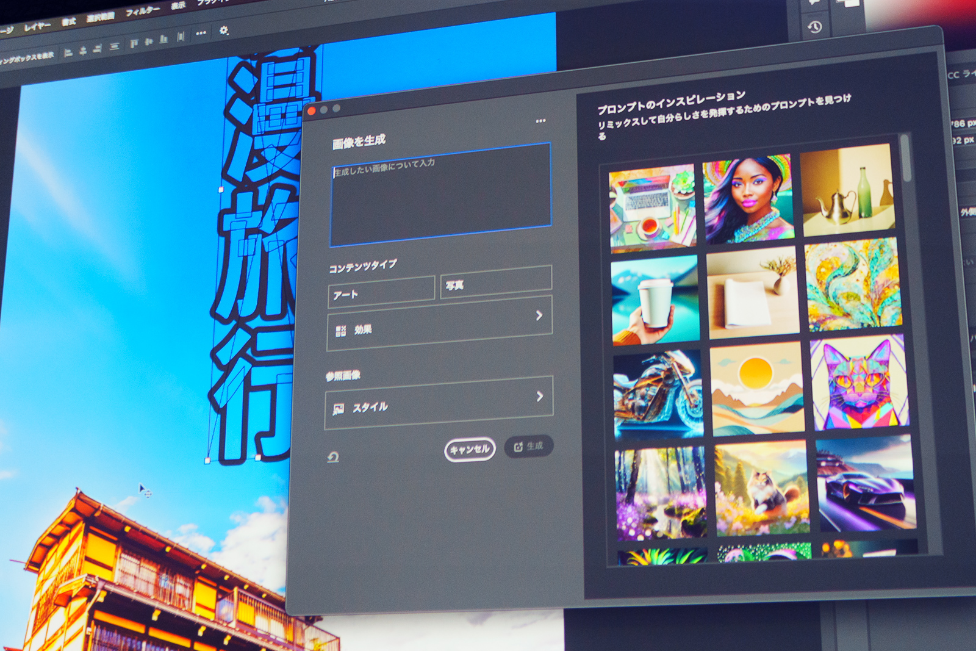Click the キャンセル button
The image size is (976, 651).
click(x=470, y=450)
